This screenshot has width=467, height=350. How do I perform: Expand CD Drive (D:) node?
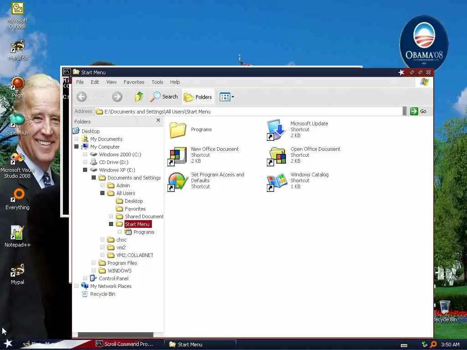pos(85,162)
